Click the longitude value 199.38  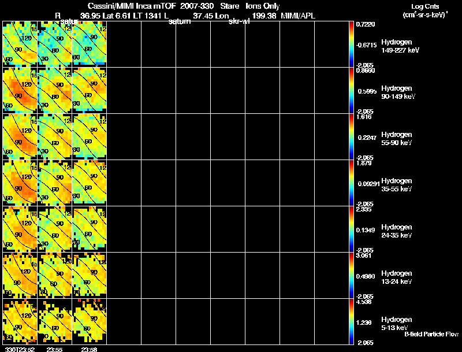[264, 16]
